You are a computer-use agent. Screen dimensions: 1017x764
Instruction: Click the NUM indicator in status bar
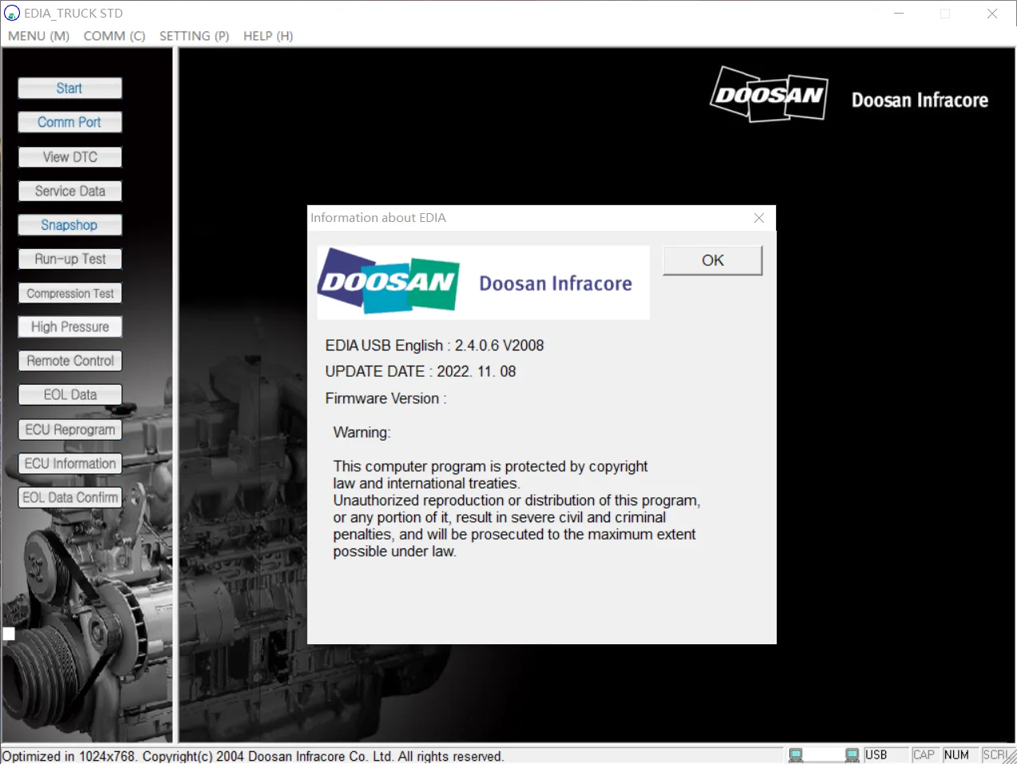tap(956, 755)
